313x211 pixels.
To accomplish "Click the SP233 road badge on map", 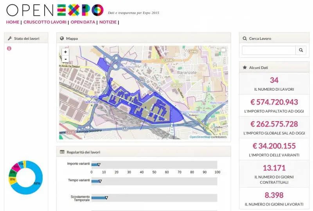I will pos(177,85).
